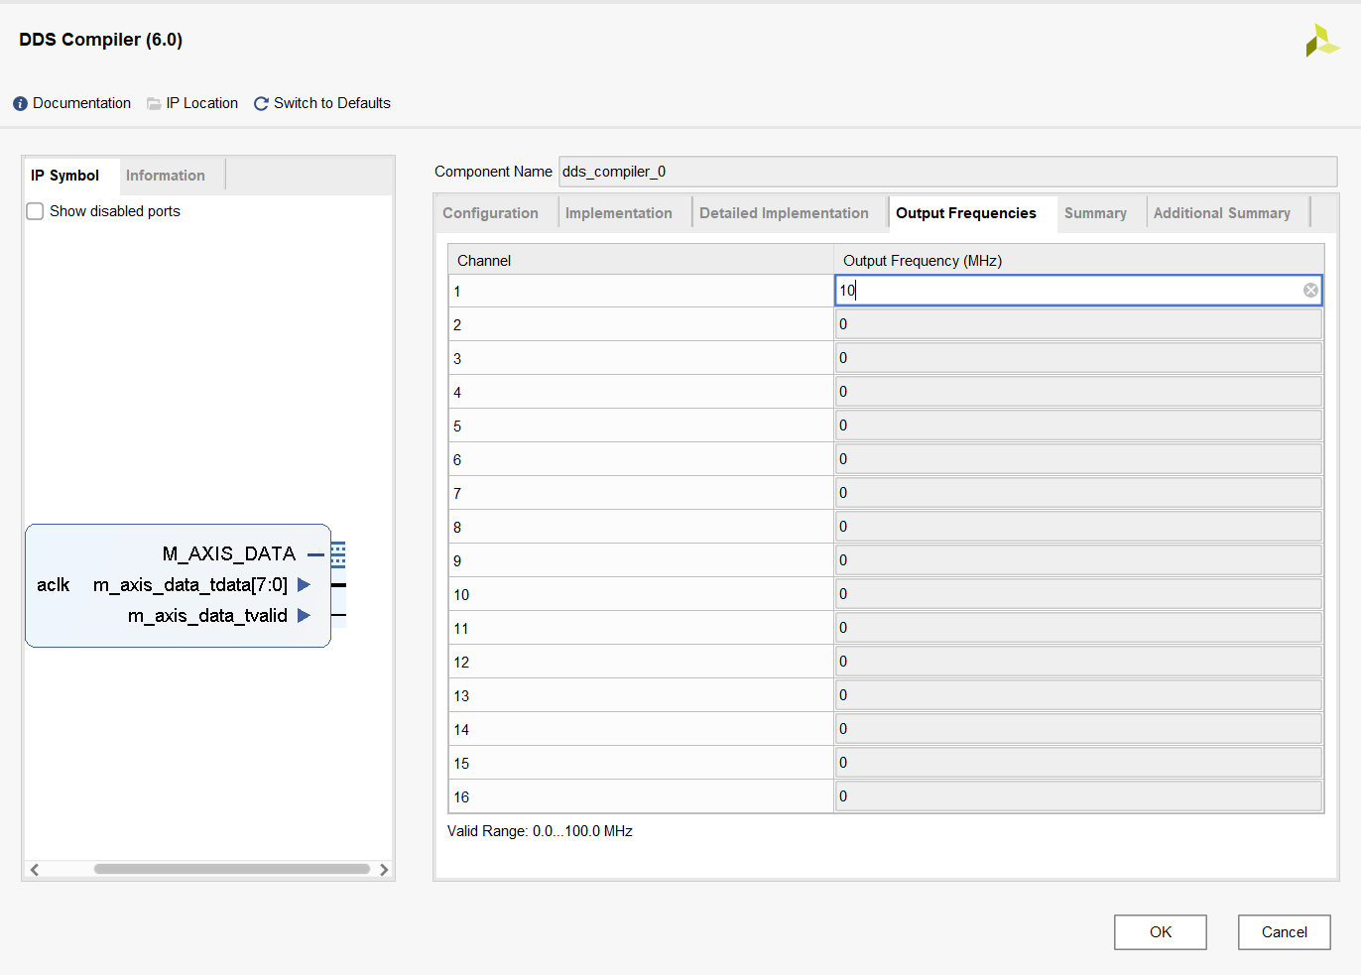The width and height of the screenshot is (1361, 975).
Task: Click the channel 13 output frequency field
Action: click(1078, 695)
